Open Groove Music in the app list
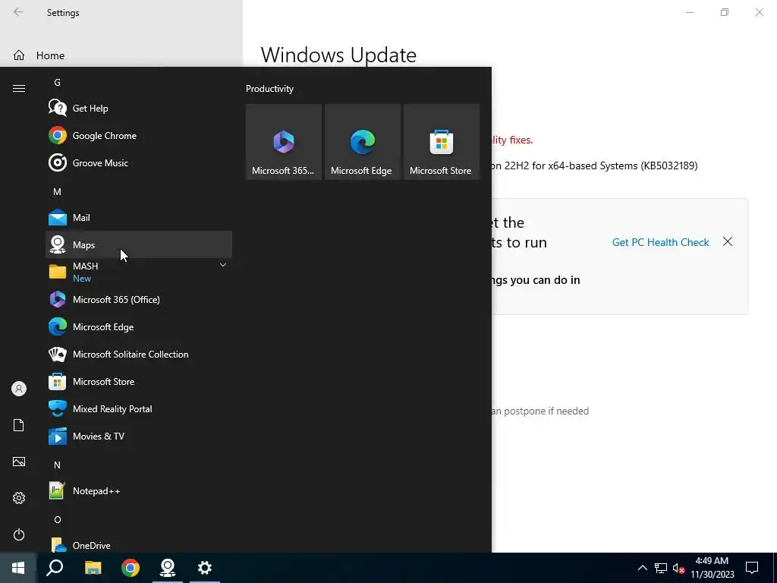Viewport: 777px width, 583px height. pos(139,162)
